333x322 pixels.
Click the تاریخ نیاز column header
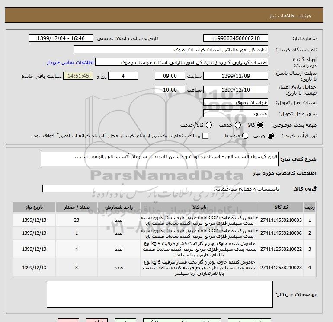34,207
